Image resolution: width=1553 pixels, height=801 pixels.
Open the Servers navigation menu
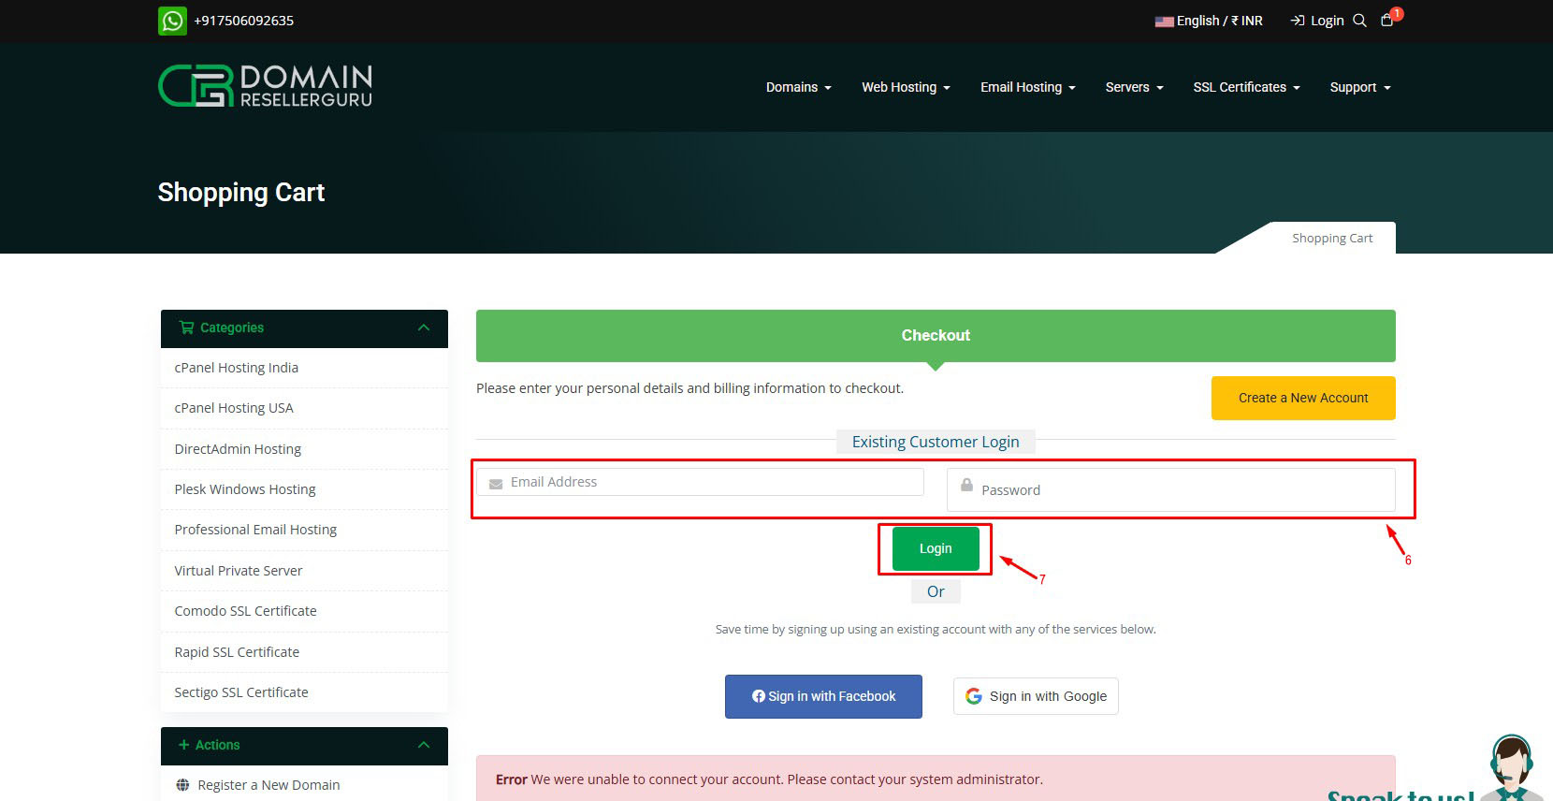pos(1133,87)
